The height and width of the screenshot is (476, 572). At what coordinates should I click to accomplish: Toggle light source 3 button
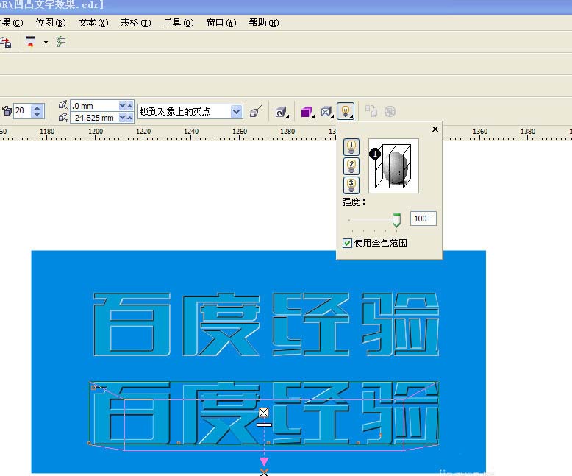(x=351, y=185)
